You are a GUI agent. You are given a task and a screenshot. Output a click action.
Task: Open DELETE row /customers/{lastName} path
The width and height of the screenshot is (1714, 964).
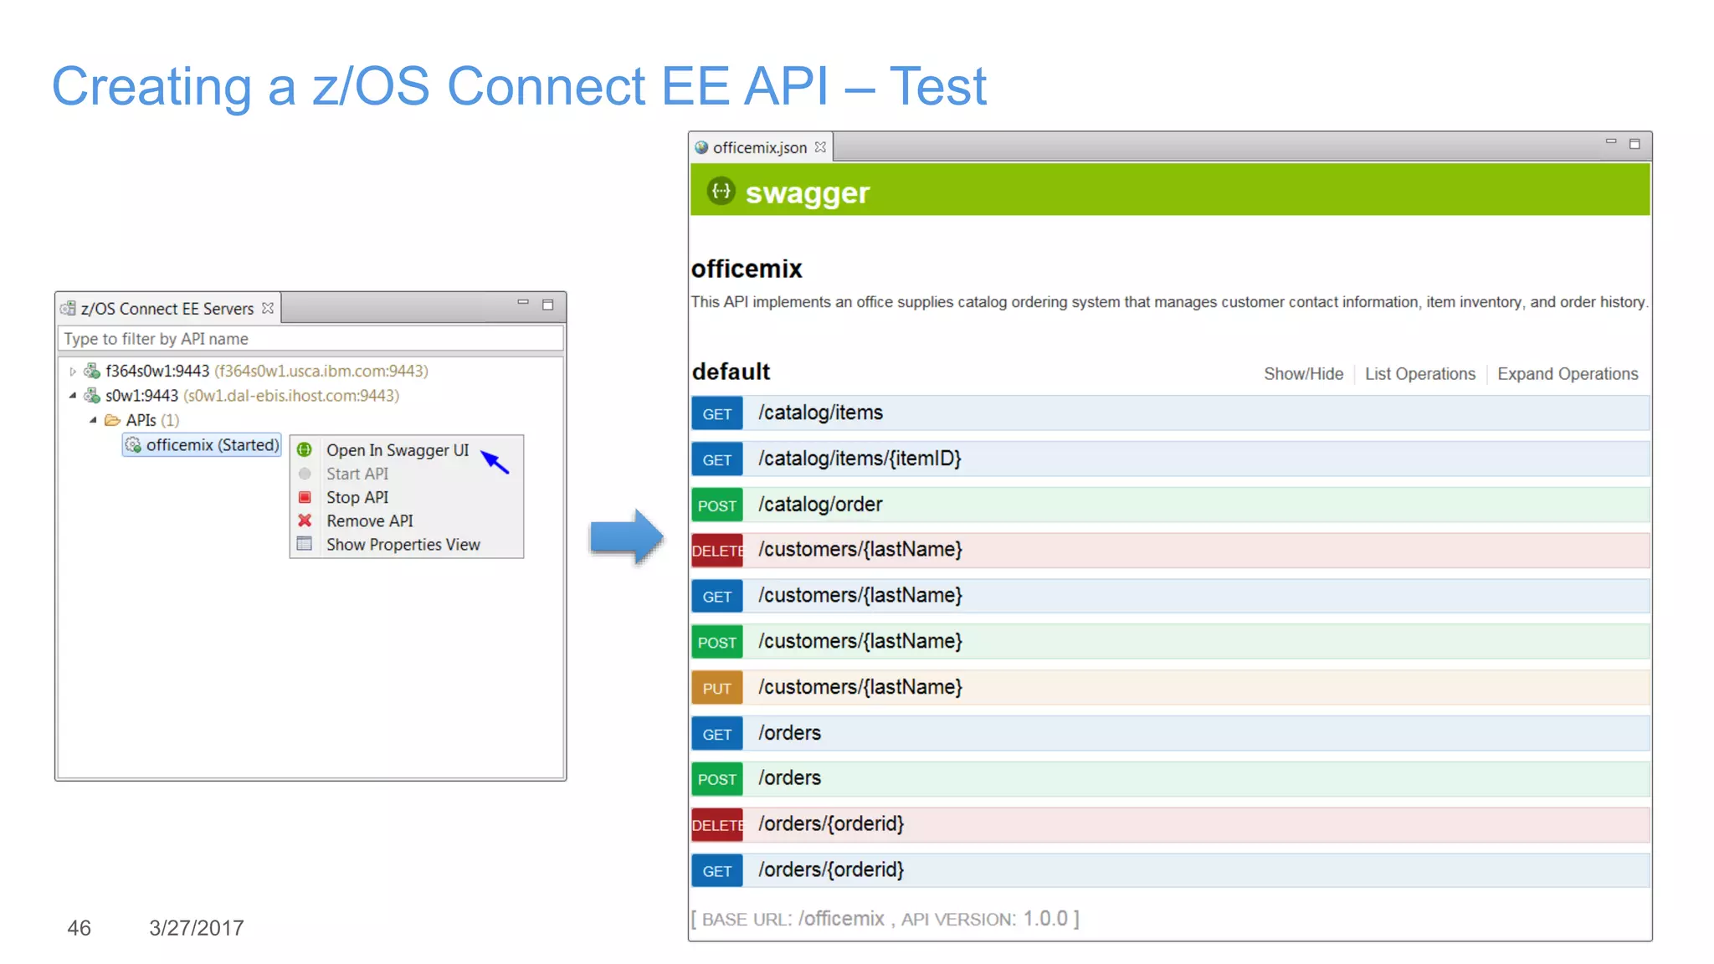pyautogui.click(x=860, y=550)
